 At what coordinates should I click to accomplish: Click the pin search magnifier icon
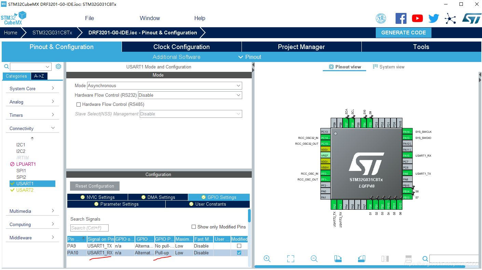[425, 259]
